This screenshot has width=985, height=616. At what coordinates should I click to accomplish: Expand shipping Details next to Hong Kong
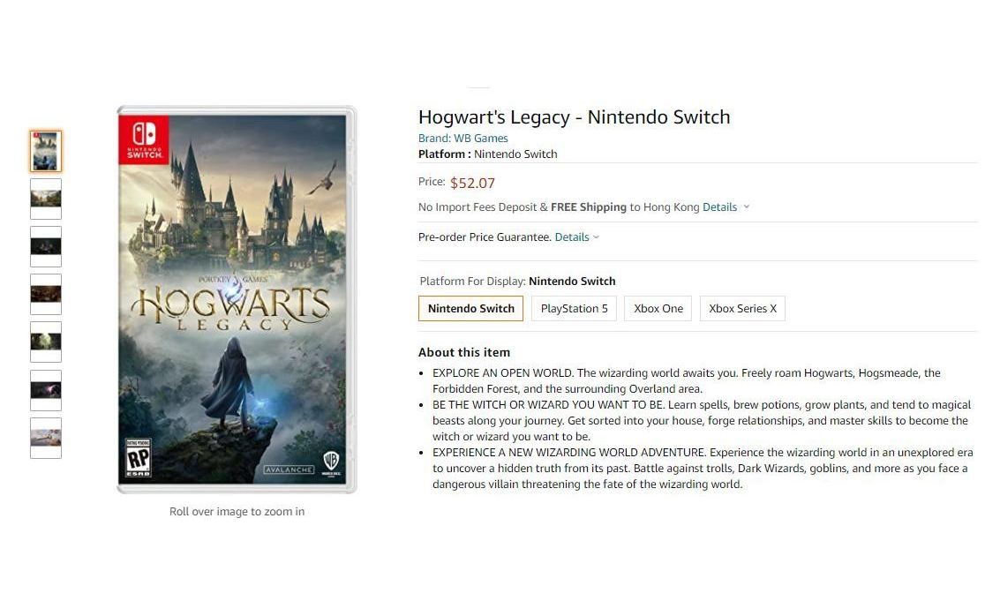pos(719,207)
